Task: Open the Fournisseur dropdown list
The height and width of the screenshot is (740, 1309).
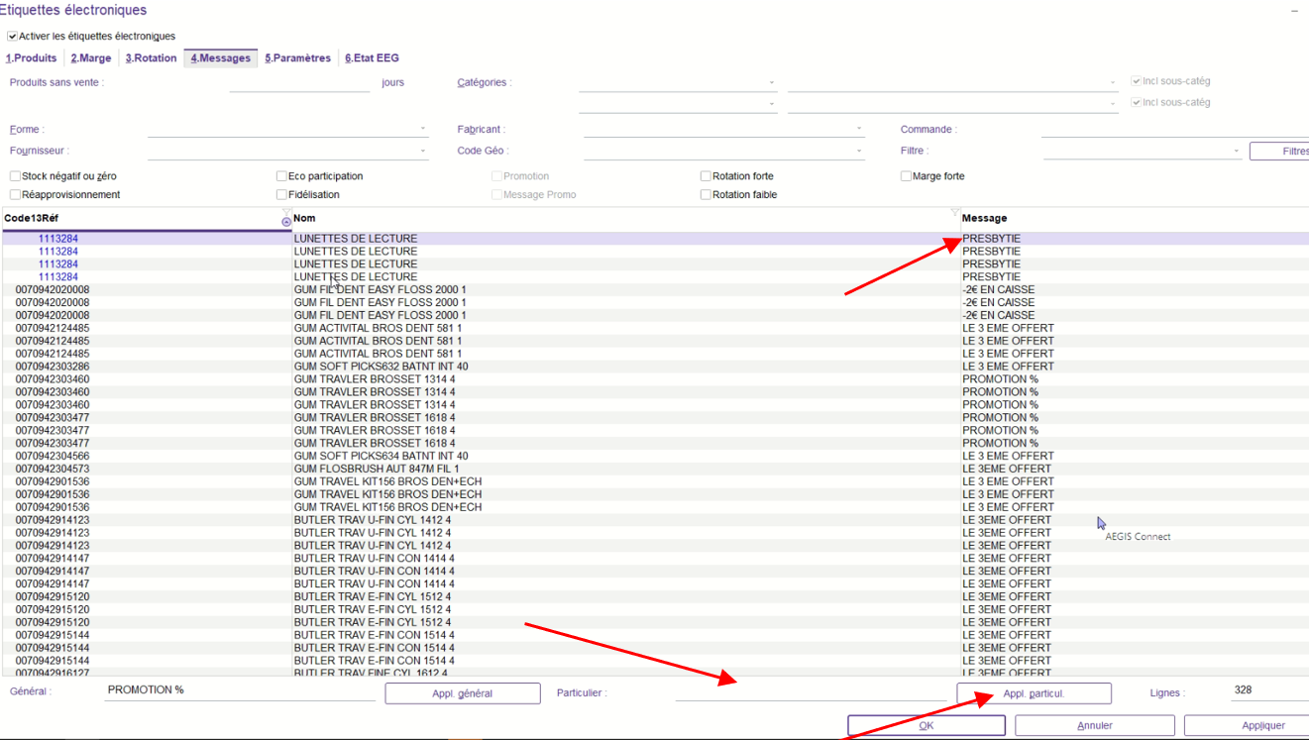Action: (423, 151)
